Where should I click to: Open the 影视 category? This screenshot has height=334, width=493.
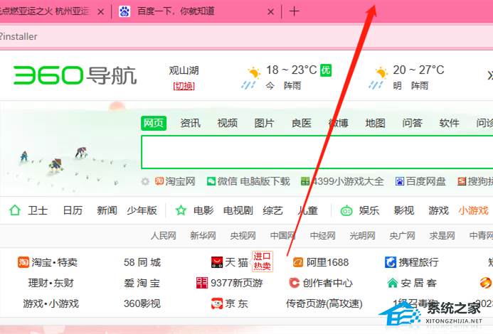point(404,210)
